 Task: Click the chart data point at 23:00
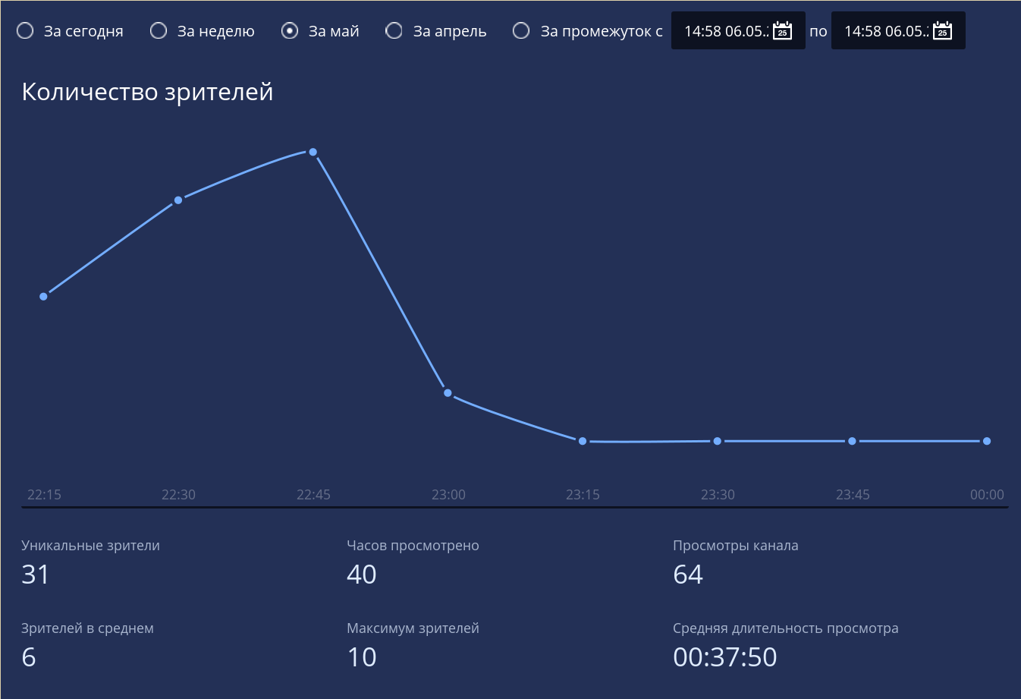click(x=448, y=393)
